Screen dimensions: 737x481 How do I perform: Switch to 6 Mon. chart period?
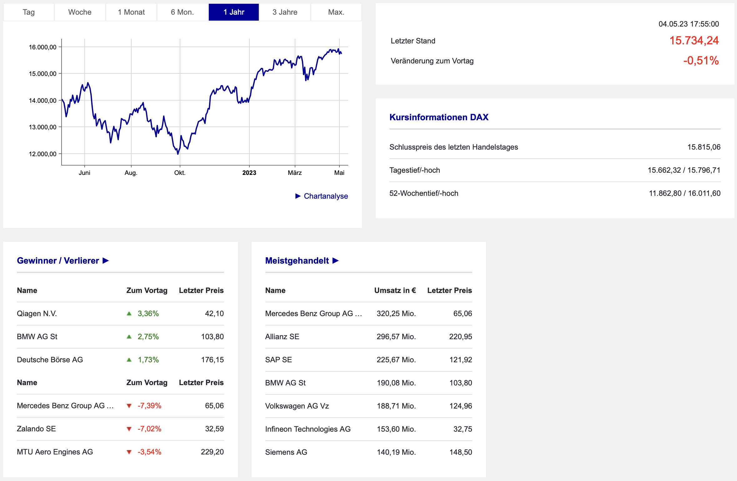(x=182, y=12)
